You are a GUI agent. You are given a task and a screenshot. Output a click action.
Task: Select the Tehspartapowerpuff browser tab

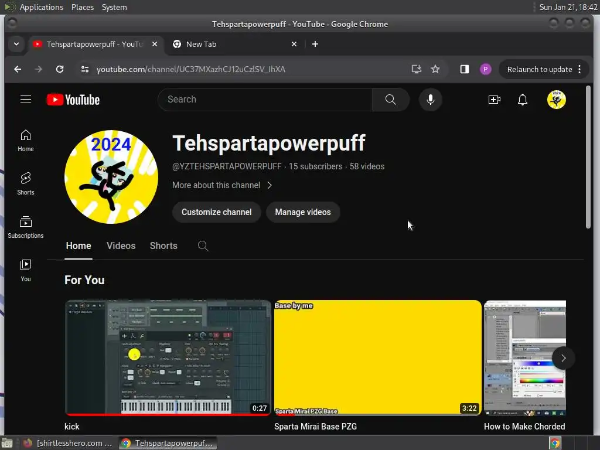pyautogui.click(x=94, y=44)
